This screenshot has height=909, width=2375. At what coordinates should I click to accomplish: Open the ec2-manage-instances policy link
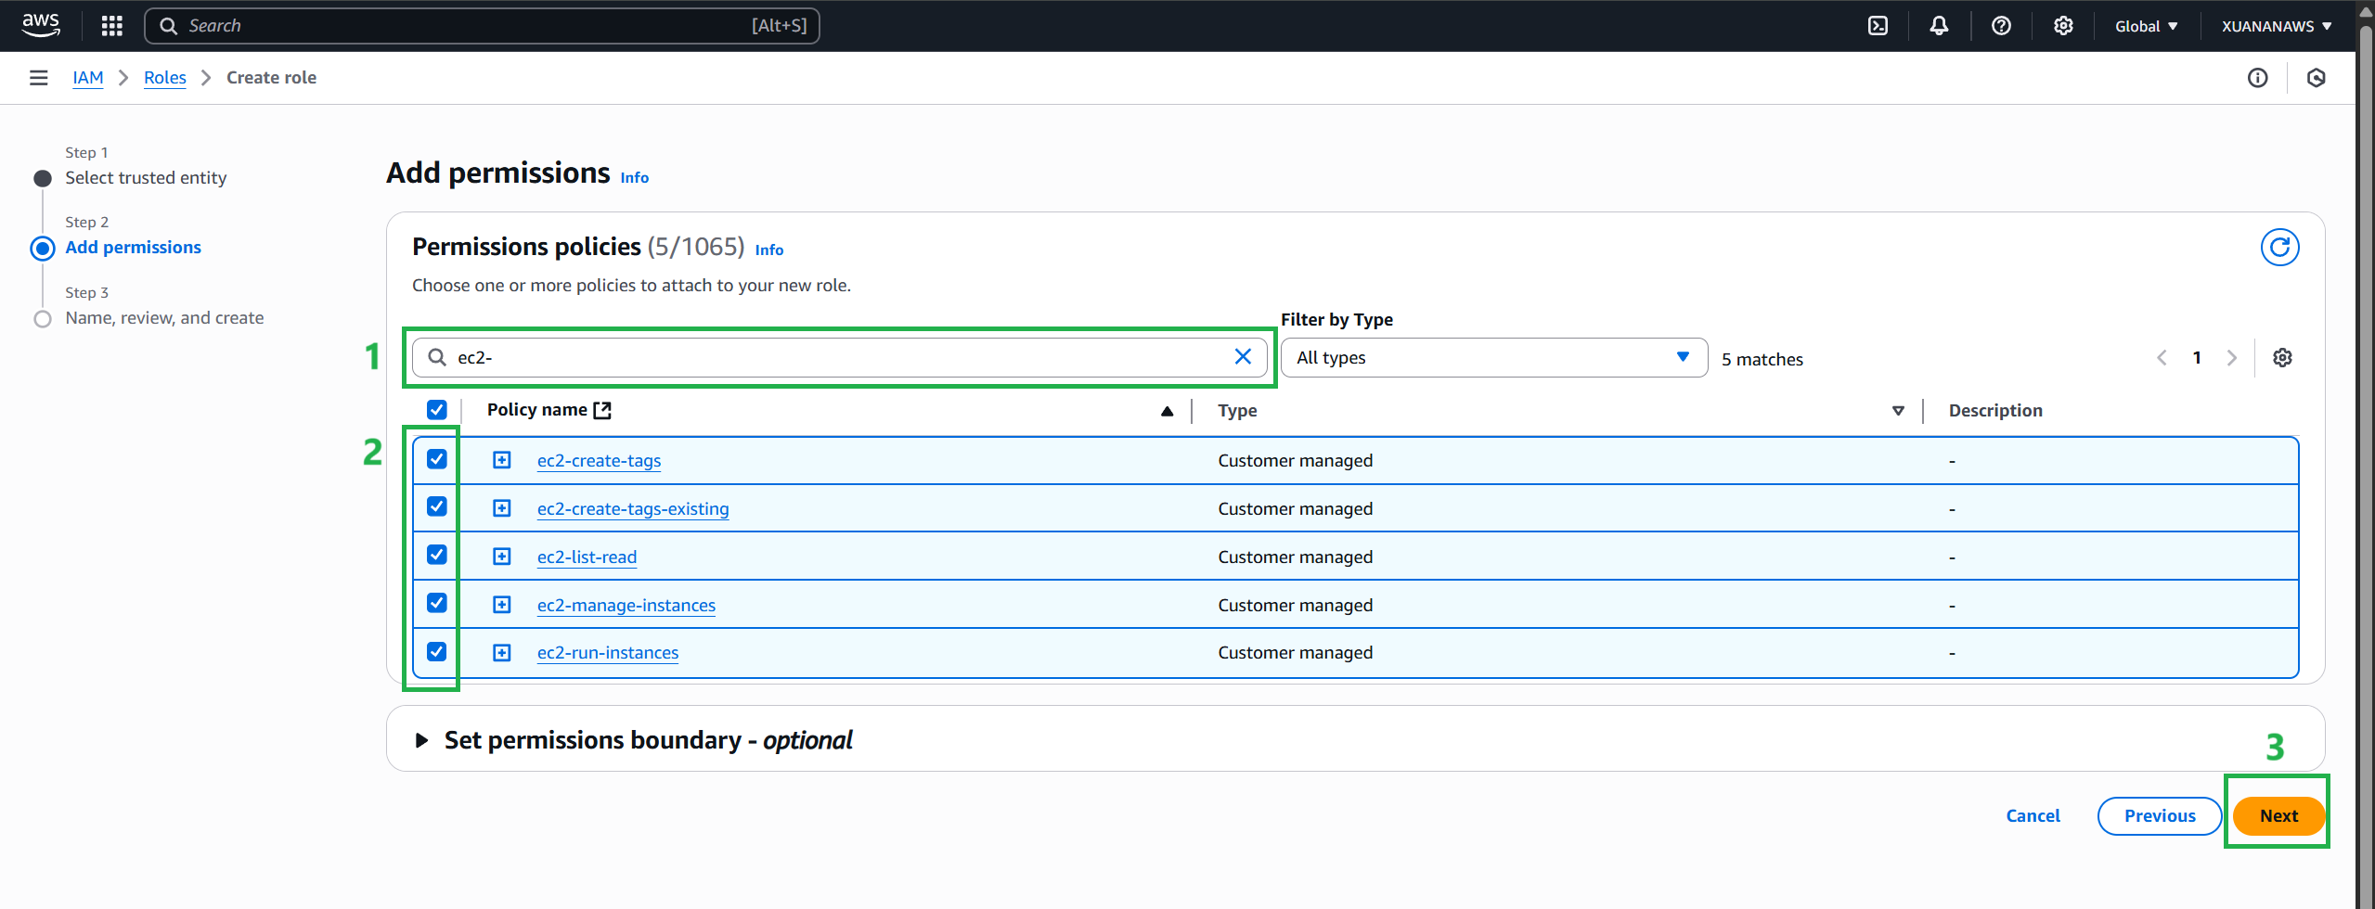(626, 606)
